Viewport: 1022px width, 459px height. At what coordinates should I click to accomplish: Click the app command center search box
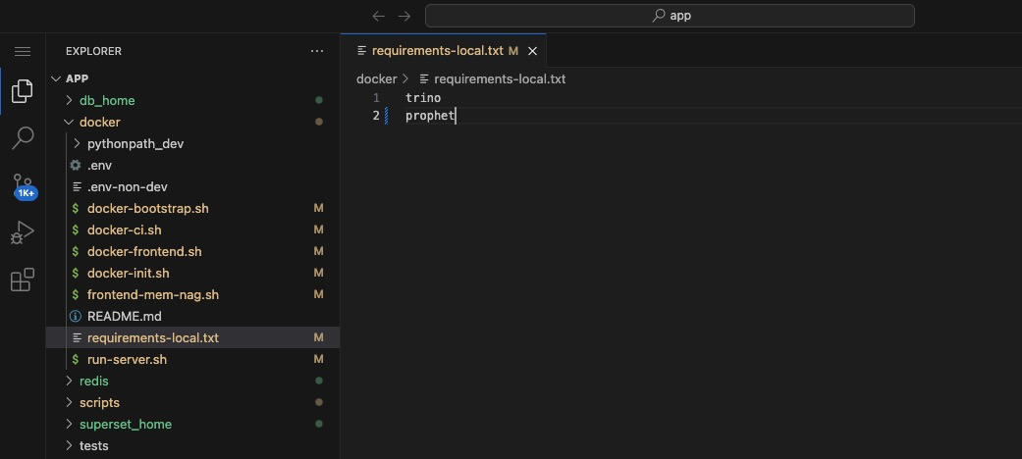[x=670, y=16]
